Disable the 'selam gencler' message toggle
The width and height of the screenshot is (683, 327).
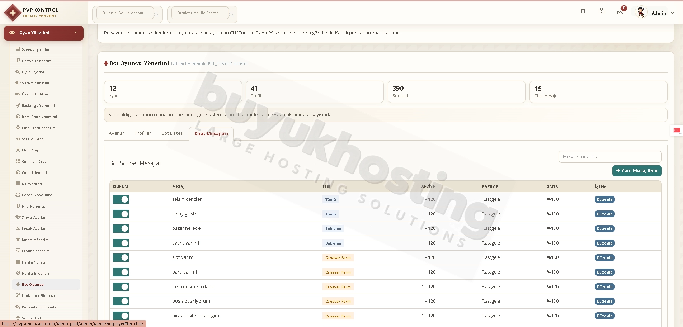point(121,199)
